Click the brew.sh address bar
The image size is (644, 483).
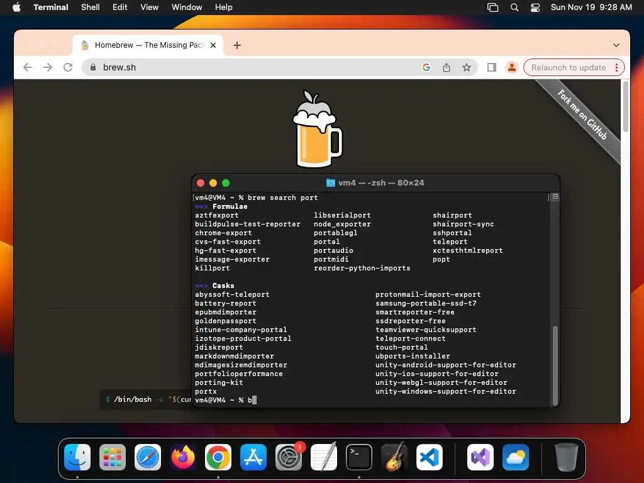click(255, 67)
